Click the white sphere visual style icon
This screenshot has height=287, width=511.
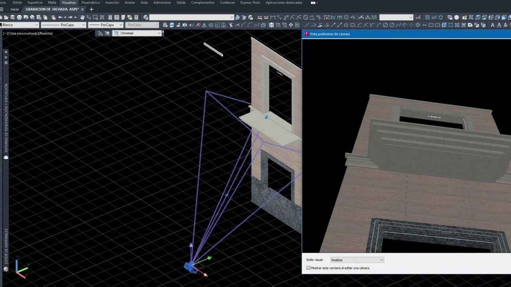(x=456, y=18)
